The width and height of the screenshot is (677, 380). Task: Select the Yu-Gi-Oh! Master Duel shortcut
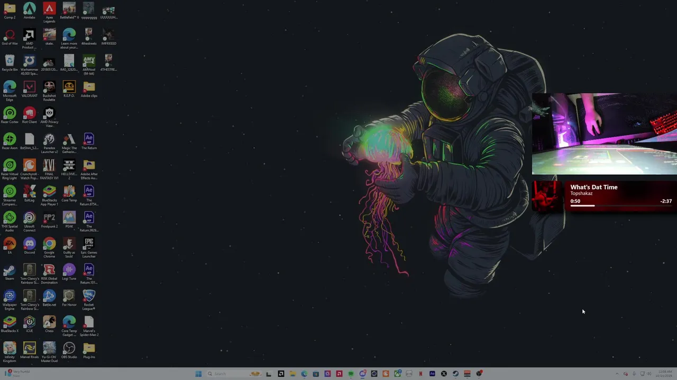click(49, 353)
